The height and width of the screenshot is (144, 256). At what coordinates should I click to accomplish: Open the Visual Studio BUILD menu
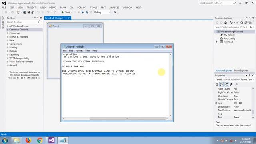(42, 8)
